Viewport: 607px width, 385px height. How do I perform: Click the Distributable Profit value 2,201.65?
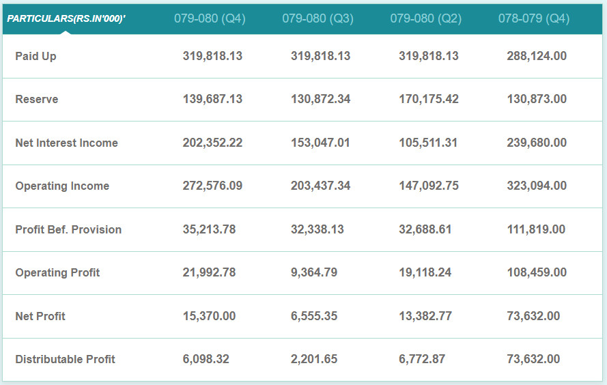(314, 359)
